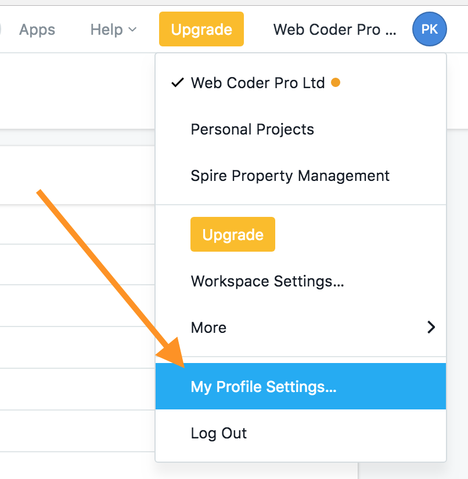The width and height of the screenshot is (468, 479).
Task: Switch to Spire Property Management workspace
Action: click(290, 176)
